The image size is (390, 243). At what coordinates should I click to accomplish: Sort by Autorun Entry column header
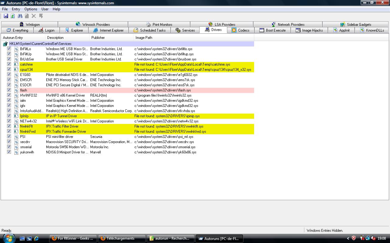23,38
